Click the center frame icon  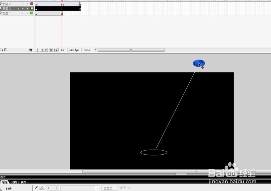(x=37, y=50)
